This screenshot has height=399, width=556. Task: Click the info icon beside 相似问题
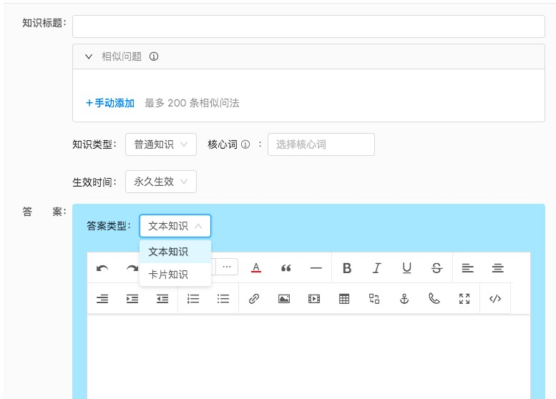[x=154, y=56]
